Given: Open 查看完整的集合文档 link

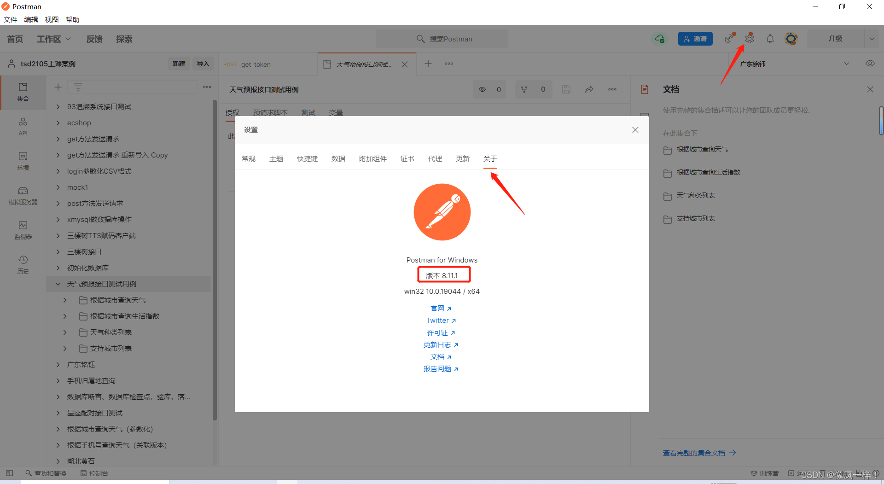Looking at the screenshot, I should [x=699, y=453].
